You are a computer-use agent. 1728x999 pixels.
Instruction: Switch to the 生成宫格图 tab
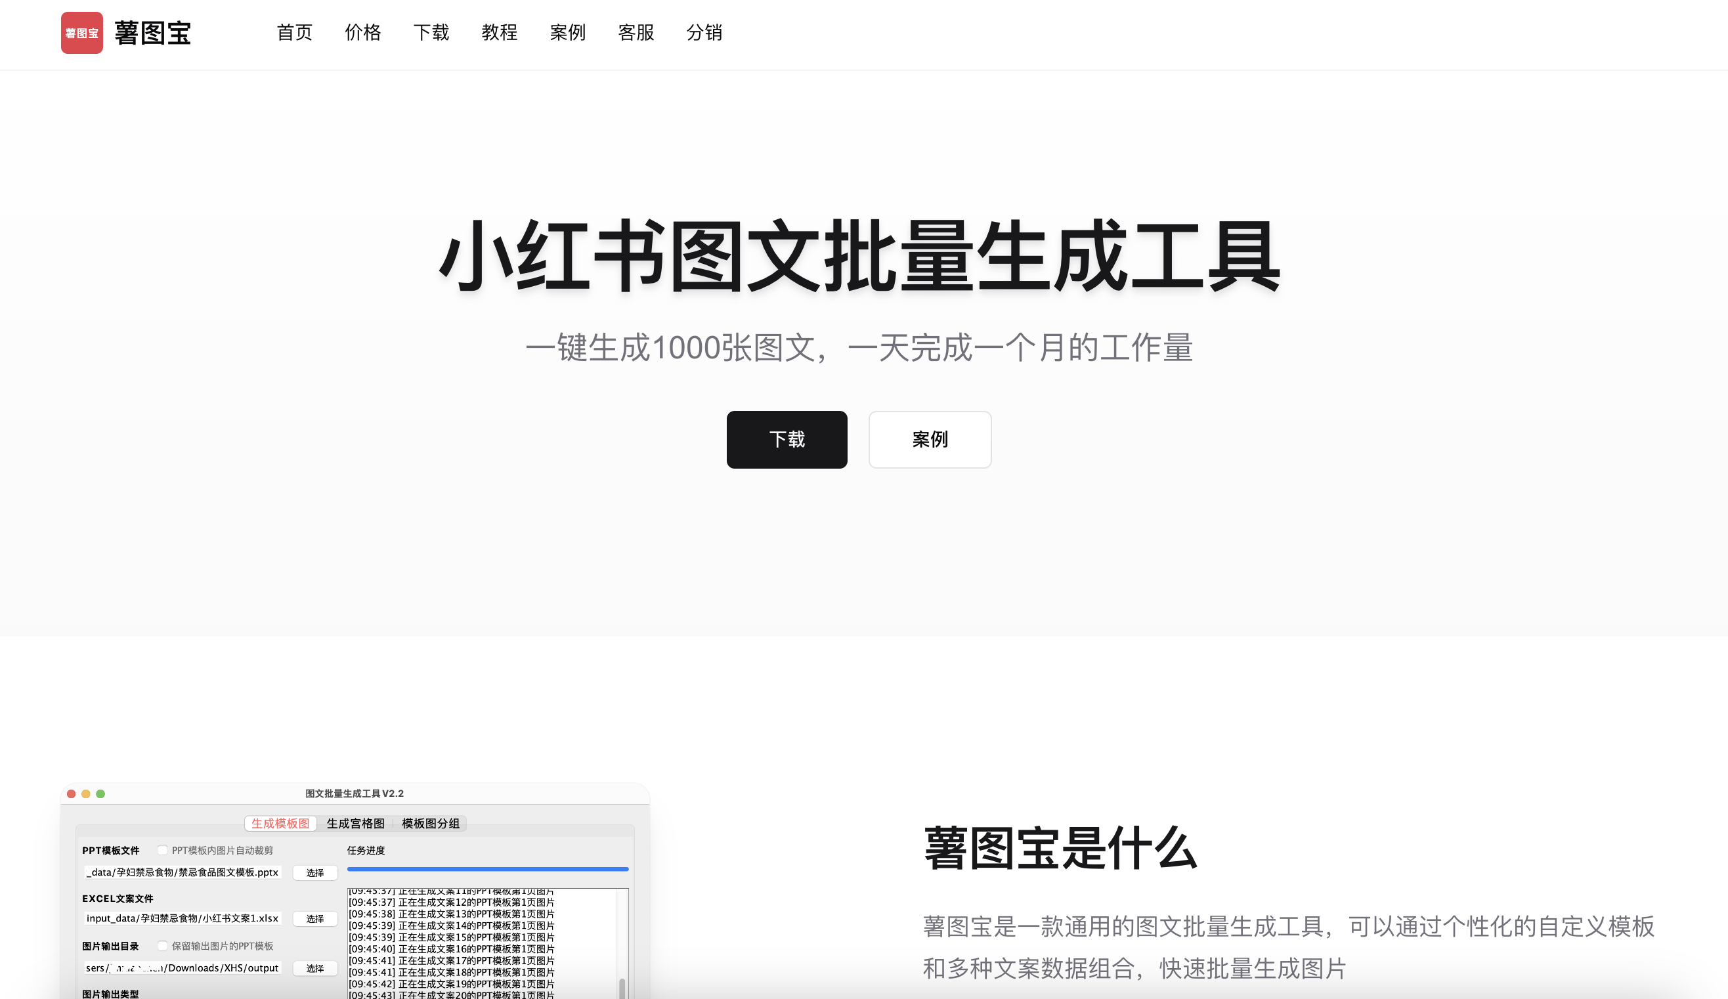tap(356, 823)
